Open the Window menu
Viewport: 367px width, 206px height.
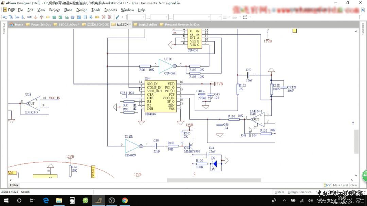point(127,10)
